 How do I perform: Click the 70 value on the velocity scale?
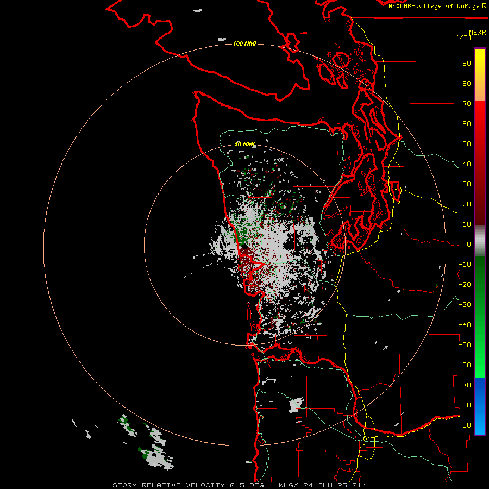pyautogui.click(x=467, y=104)
